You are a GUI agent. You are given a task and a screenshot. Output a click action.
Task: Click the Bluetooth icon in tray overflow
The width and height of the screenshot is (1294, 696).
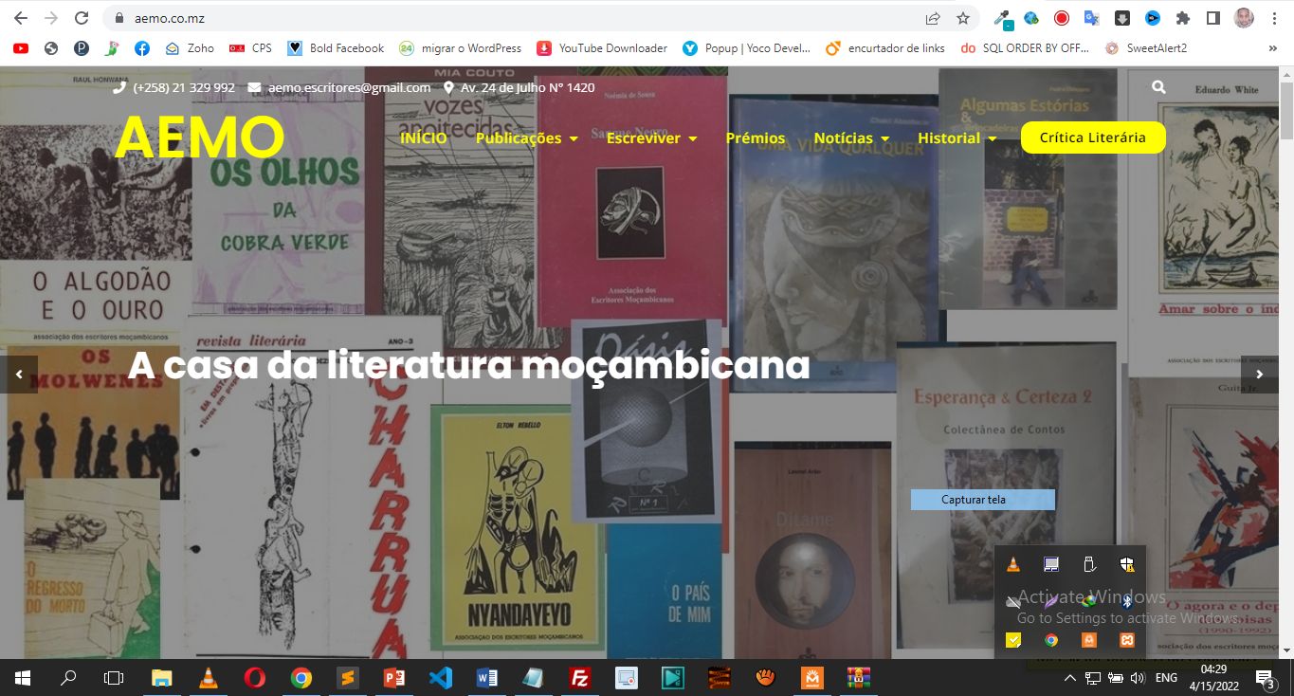(1127, 602)
